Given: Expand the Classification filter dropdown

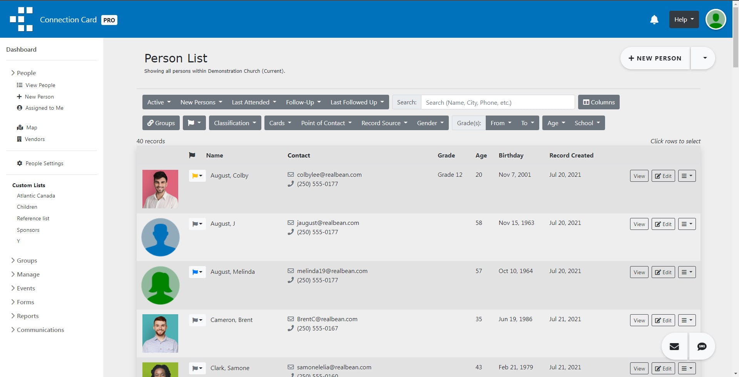Looking at the screenshot, I should point(235,122).
